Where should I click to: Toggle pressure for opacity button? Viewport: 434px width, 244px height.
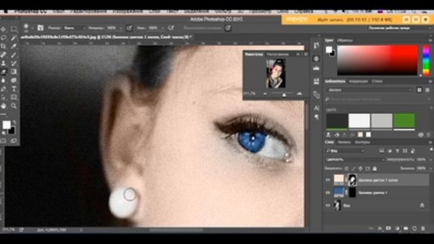tap(129, 28)
